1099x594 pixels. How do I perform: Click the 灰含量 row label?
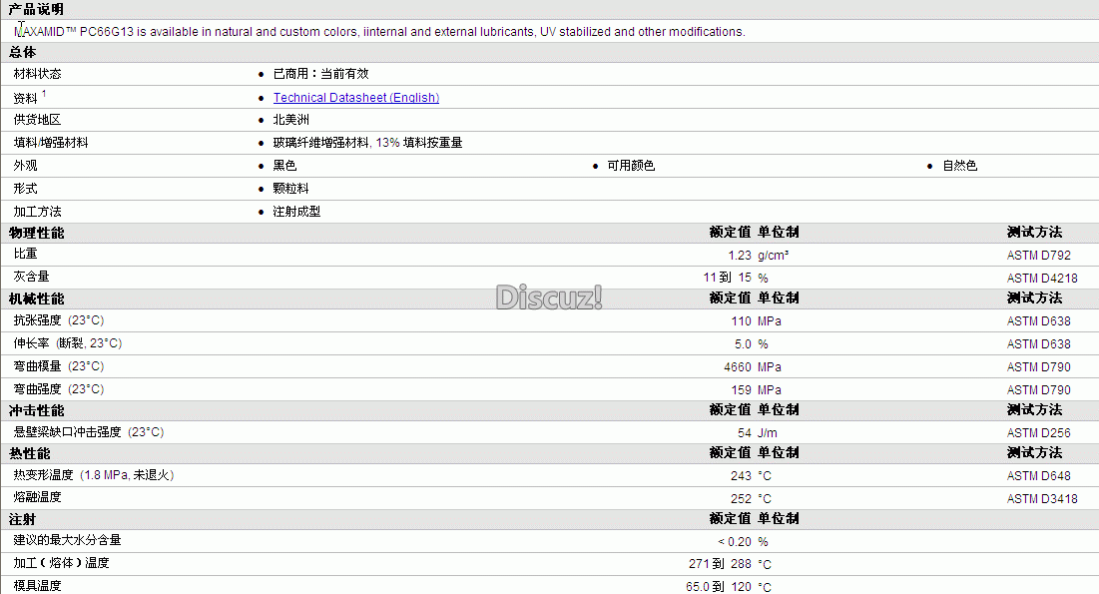pyautogui.click(x=32, y=277)
